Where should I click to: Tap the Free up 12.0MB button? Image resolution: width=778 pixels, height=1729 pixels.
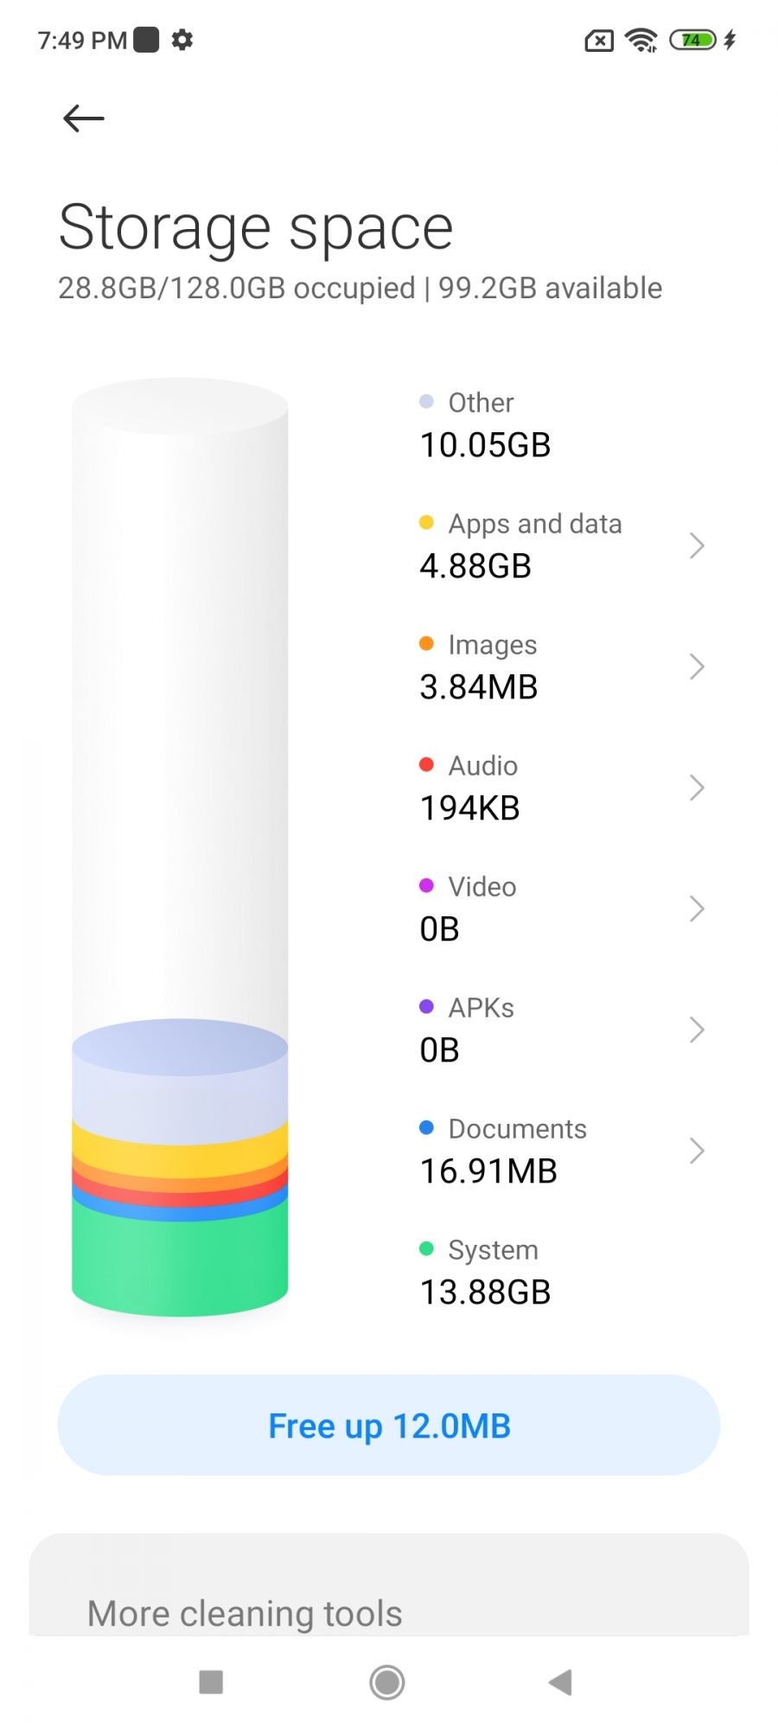click(x=389, y=1426)
